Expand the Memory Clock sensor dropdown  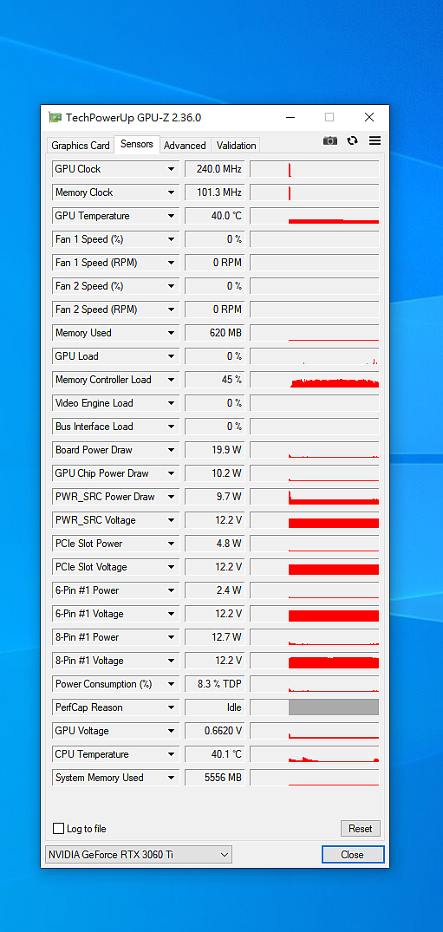pyautogui.click(x=172, y=192)
